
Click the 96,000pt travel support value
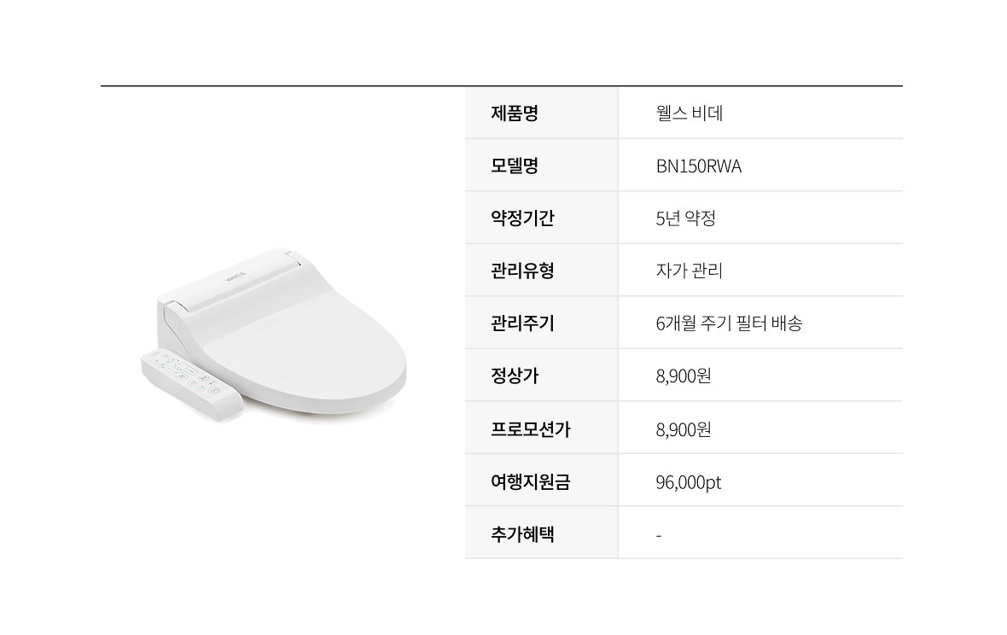[689, 482]
